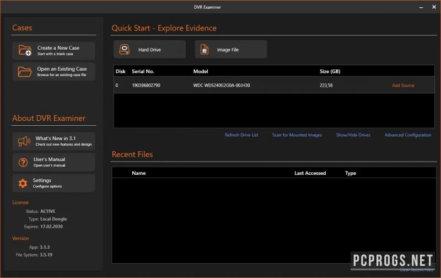The image size is (441, 278).
Task: Open the What's New in 3.1 page
Action: [53, 141]
